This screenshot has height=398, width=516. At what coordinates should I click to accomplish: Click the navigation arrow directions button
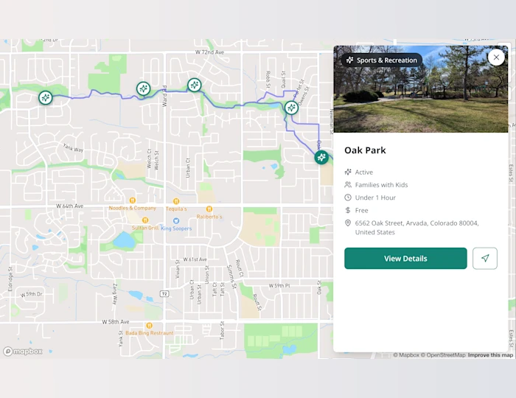point(485,259)
